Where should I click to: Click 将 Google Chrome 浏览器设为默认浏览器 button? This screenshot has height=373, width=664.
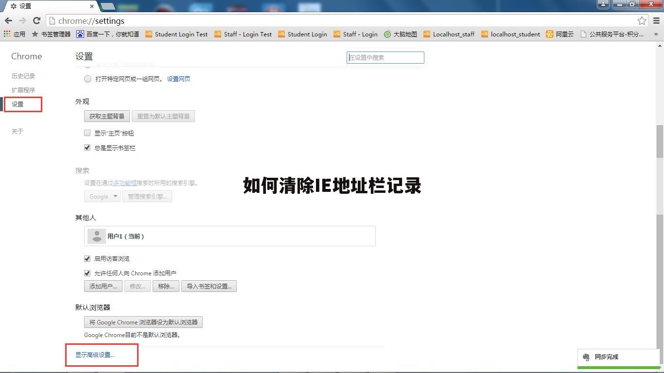[143, 322]
